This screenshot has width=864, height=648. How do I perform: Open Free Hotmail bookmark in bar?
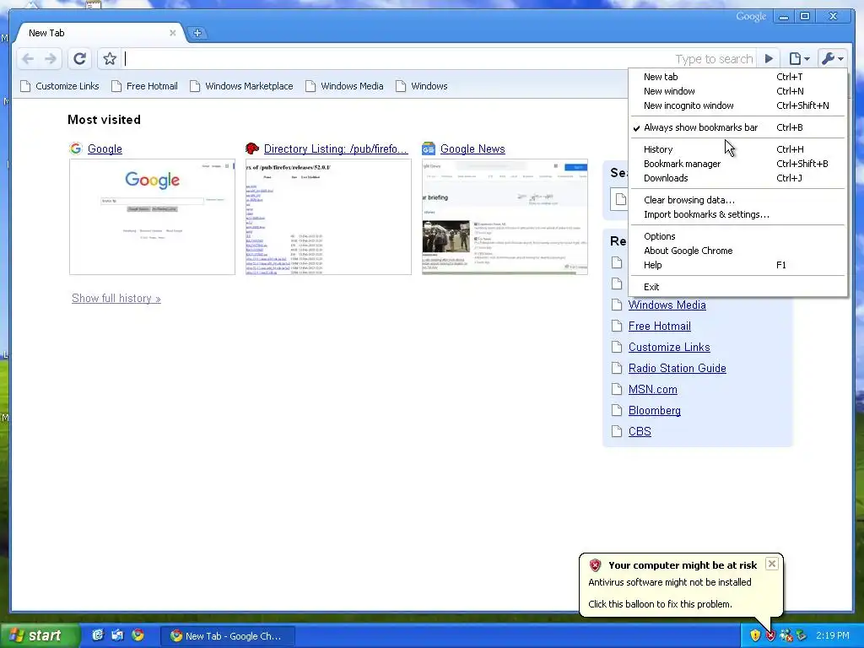pos(145,86)
